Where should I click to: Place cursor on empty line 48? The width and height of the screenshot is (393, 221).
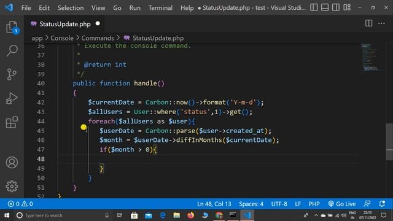[208, 159]
